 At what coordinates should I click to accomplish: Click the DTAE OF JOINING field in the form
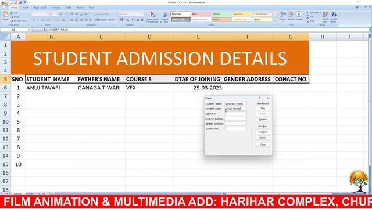235,118
